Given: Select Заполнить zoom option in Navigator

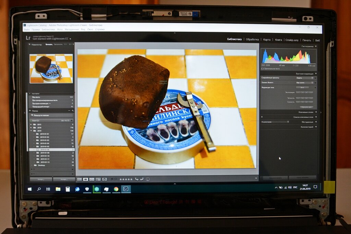Looking at the screenshot, I should point(58,44).
